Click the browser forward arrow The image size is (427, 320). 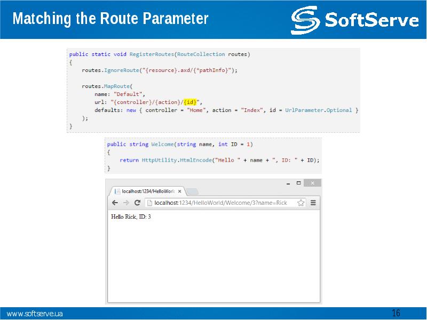coord(126,203)
